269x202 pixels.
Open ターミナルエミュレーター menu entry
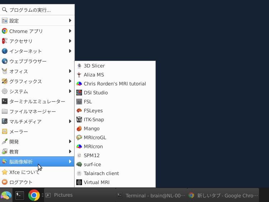point(37,102)
